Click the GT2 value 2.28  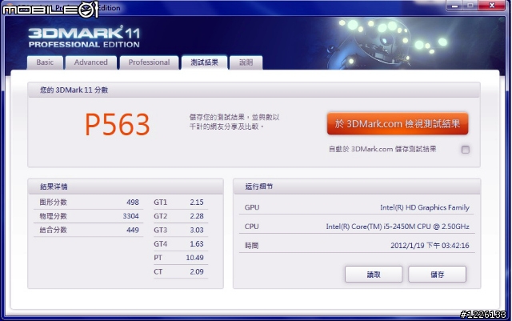[x=197, y=216]
